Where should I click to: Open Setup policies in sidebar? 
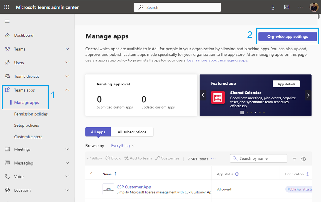point(26,125)
